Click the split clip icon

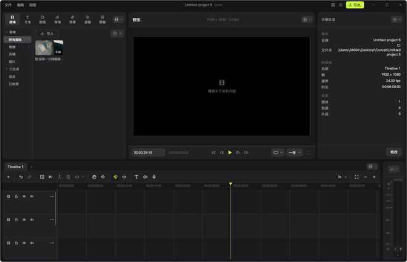(42, 177)
